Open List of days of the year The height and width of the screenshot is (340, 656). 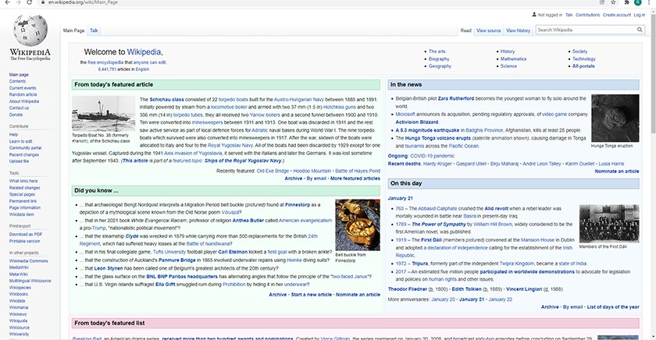tap(613, 307)
